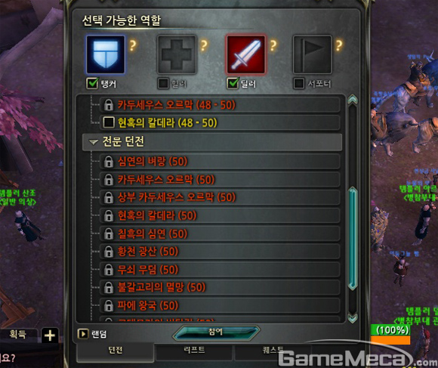Click the plus icon next to 획득
Image resolution: width=438 pixels, height=368 pixels.
[50, 335]
